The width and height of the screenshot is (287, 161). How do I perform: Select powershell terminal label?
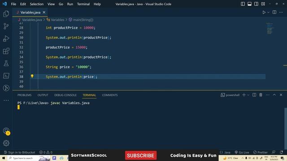[x=230, y=95]
